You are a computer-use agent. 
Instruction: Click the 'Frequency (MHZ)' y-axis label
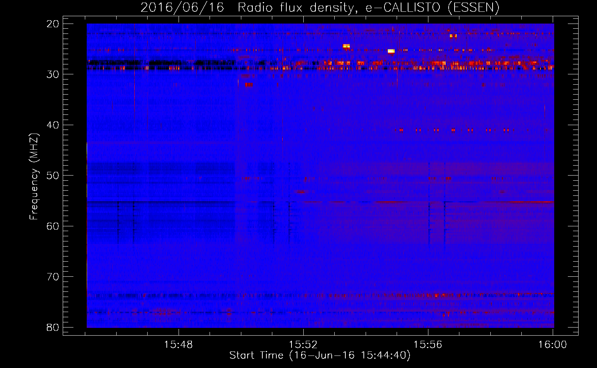[34, 177]
